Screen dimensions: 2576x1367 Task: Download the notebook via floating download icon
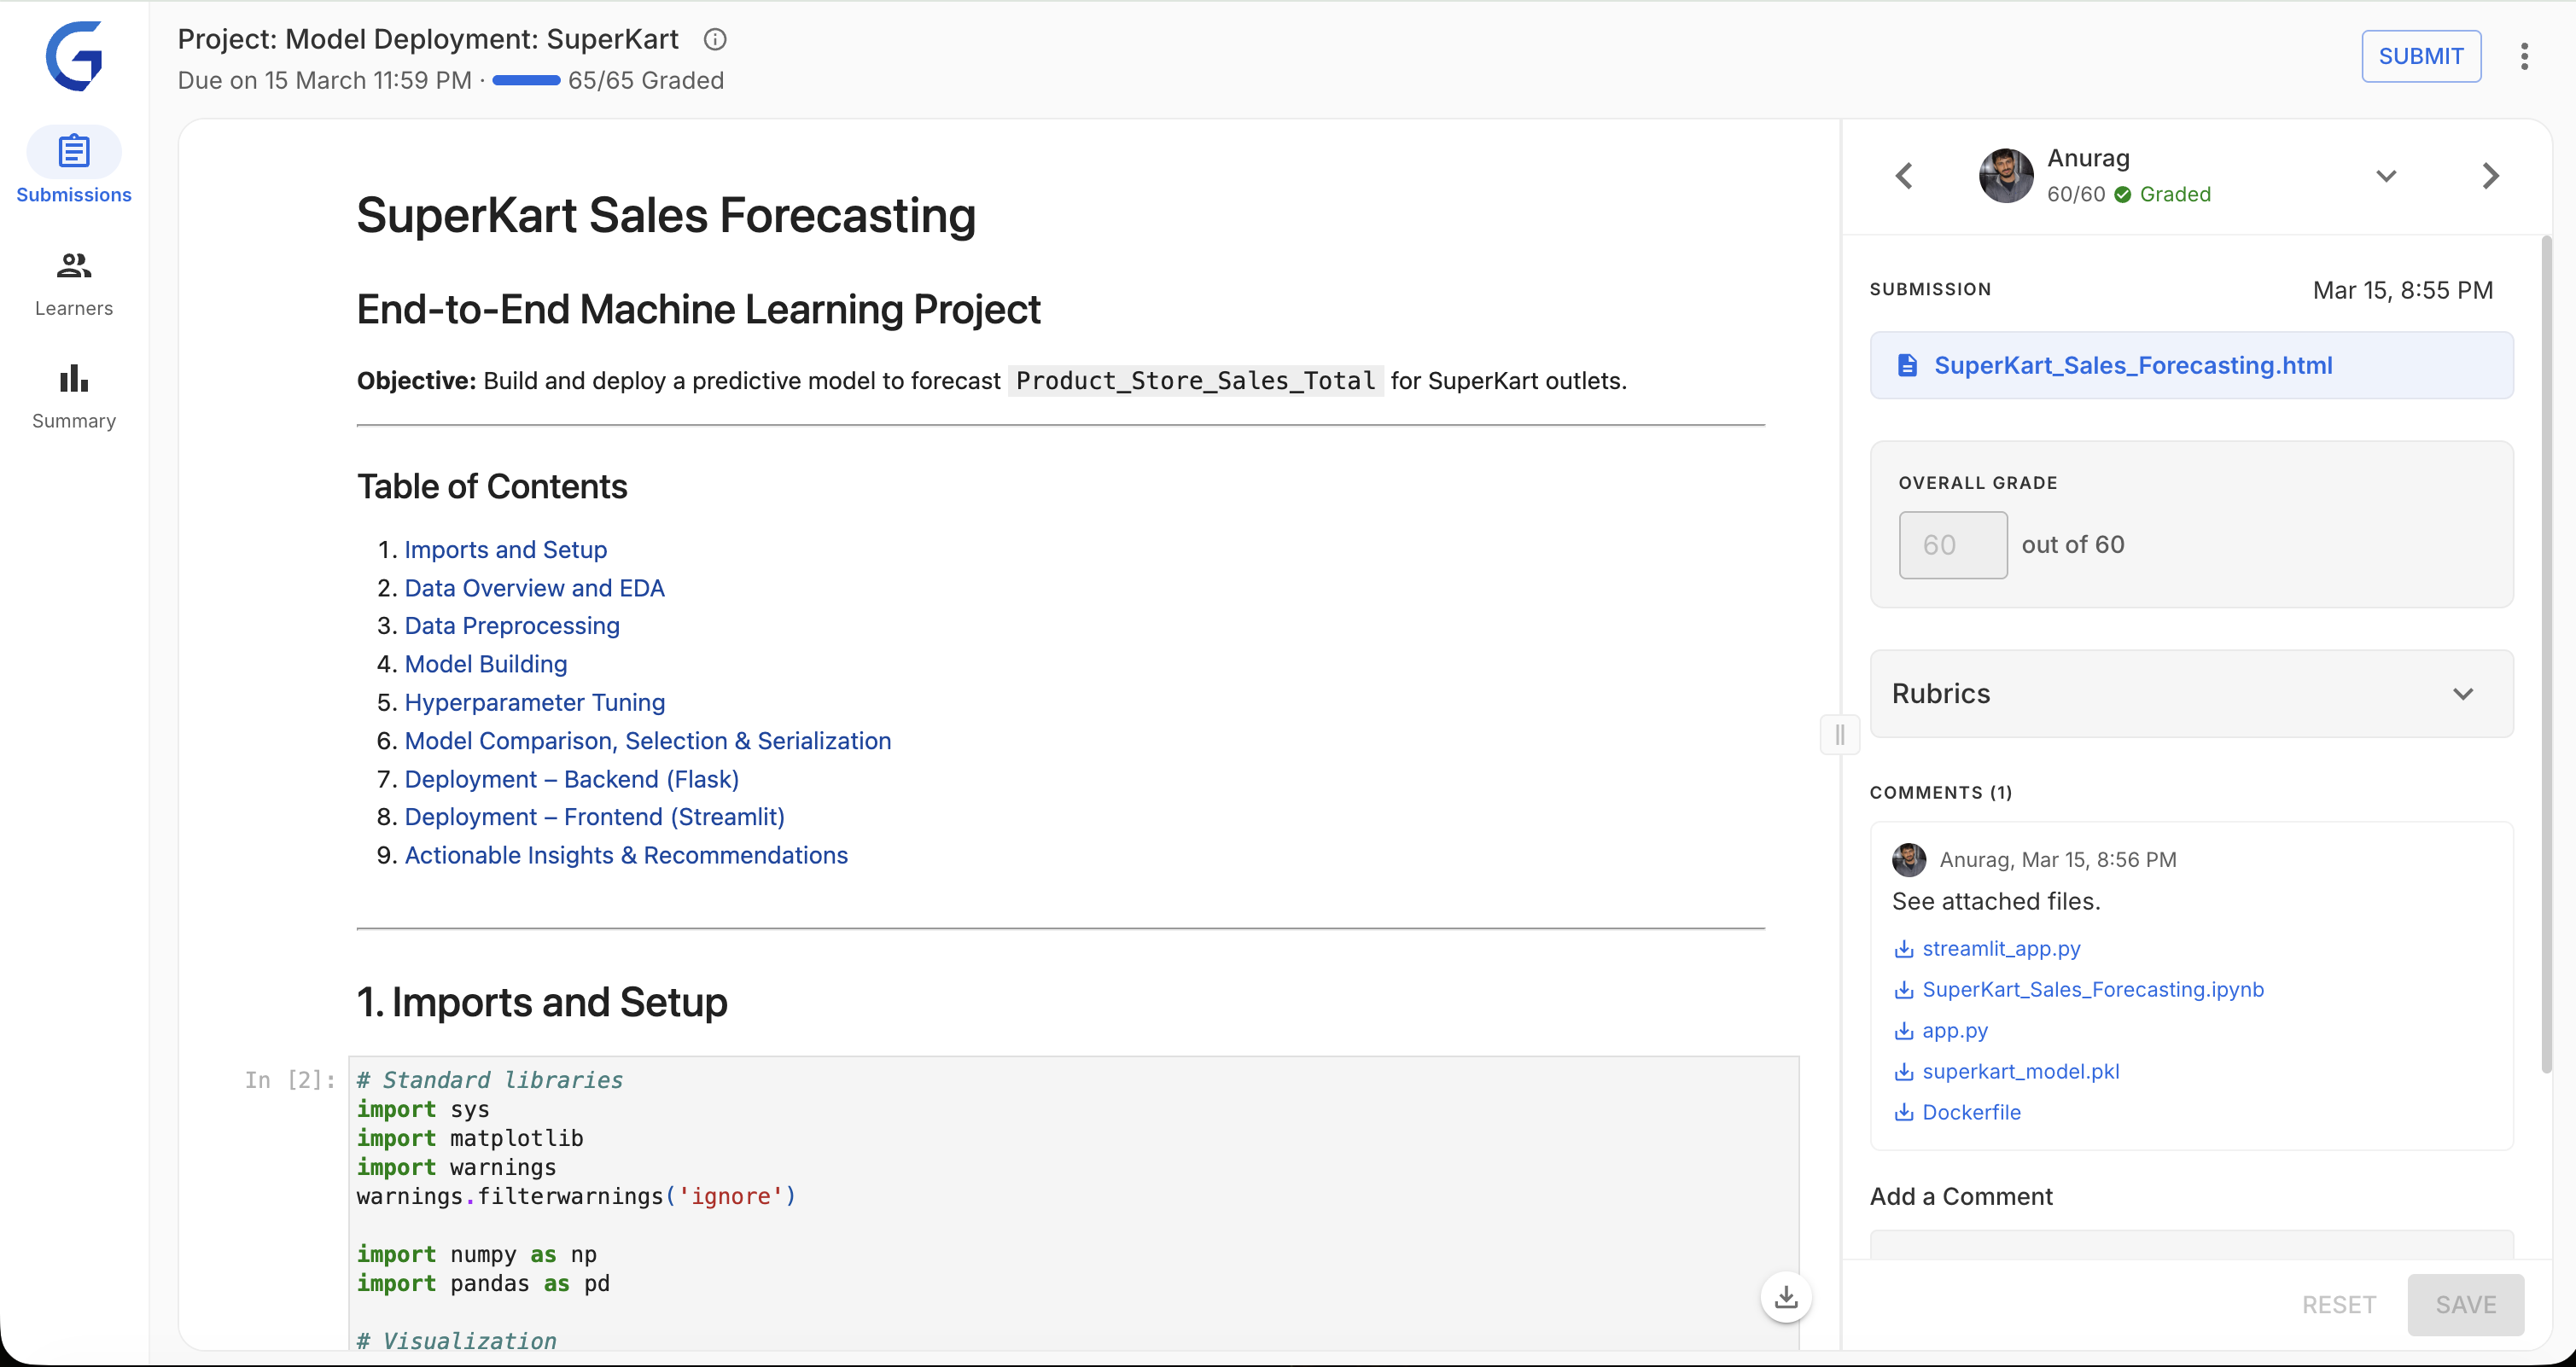(1786, 1297)
